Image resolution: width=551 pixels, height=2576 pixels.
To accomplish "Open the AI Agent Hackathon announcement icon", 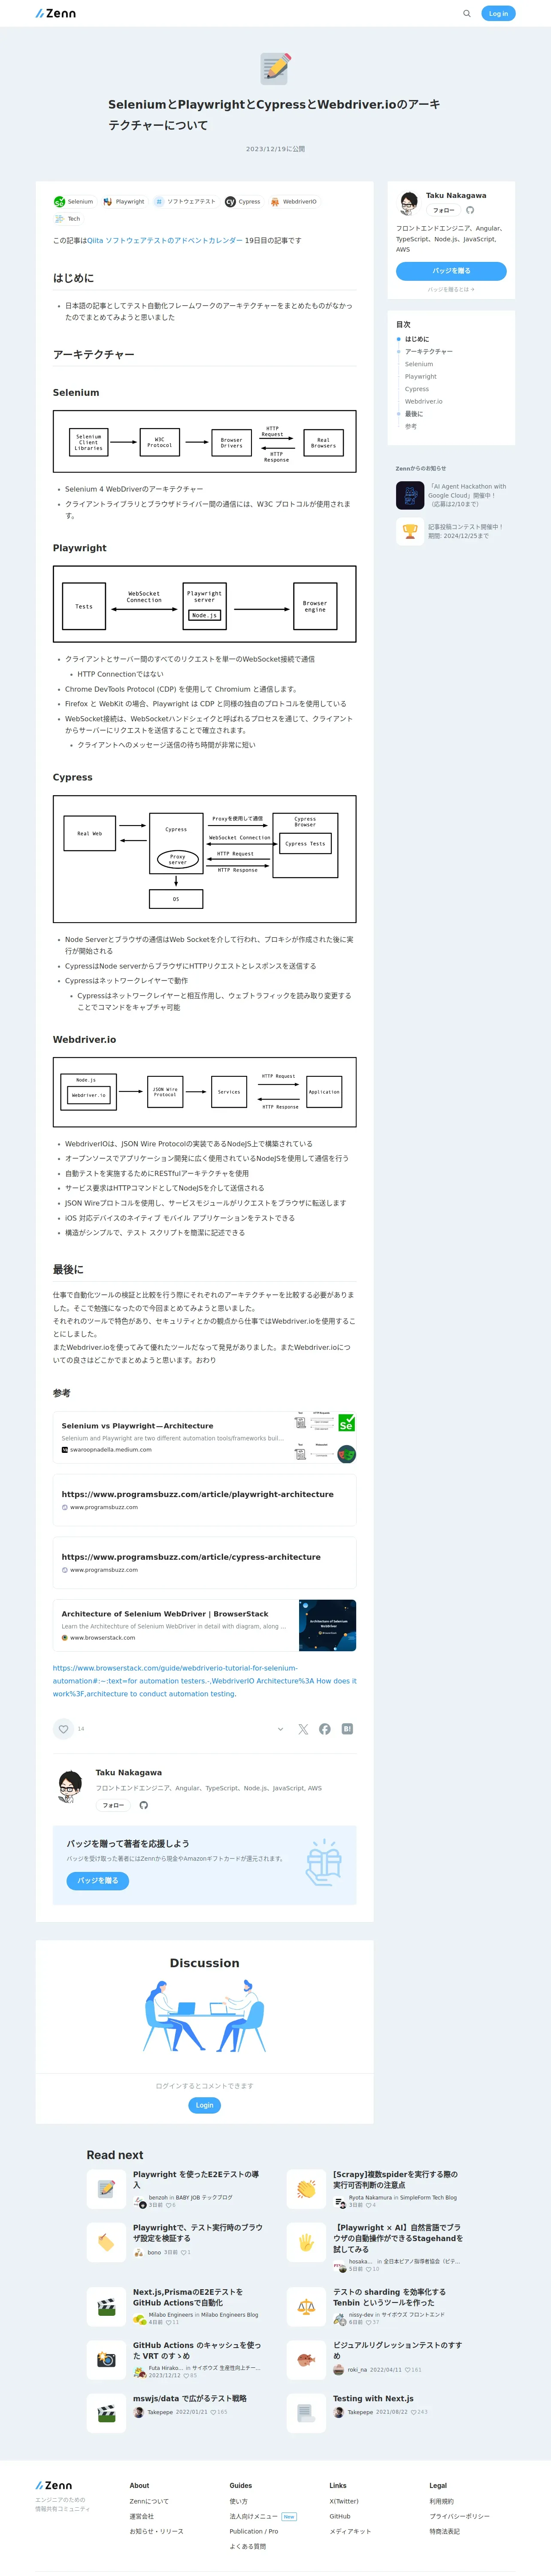I will 410,495.
